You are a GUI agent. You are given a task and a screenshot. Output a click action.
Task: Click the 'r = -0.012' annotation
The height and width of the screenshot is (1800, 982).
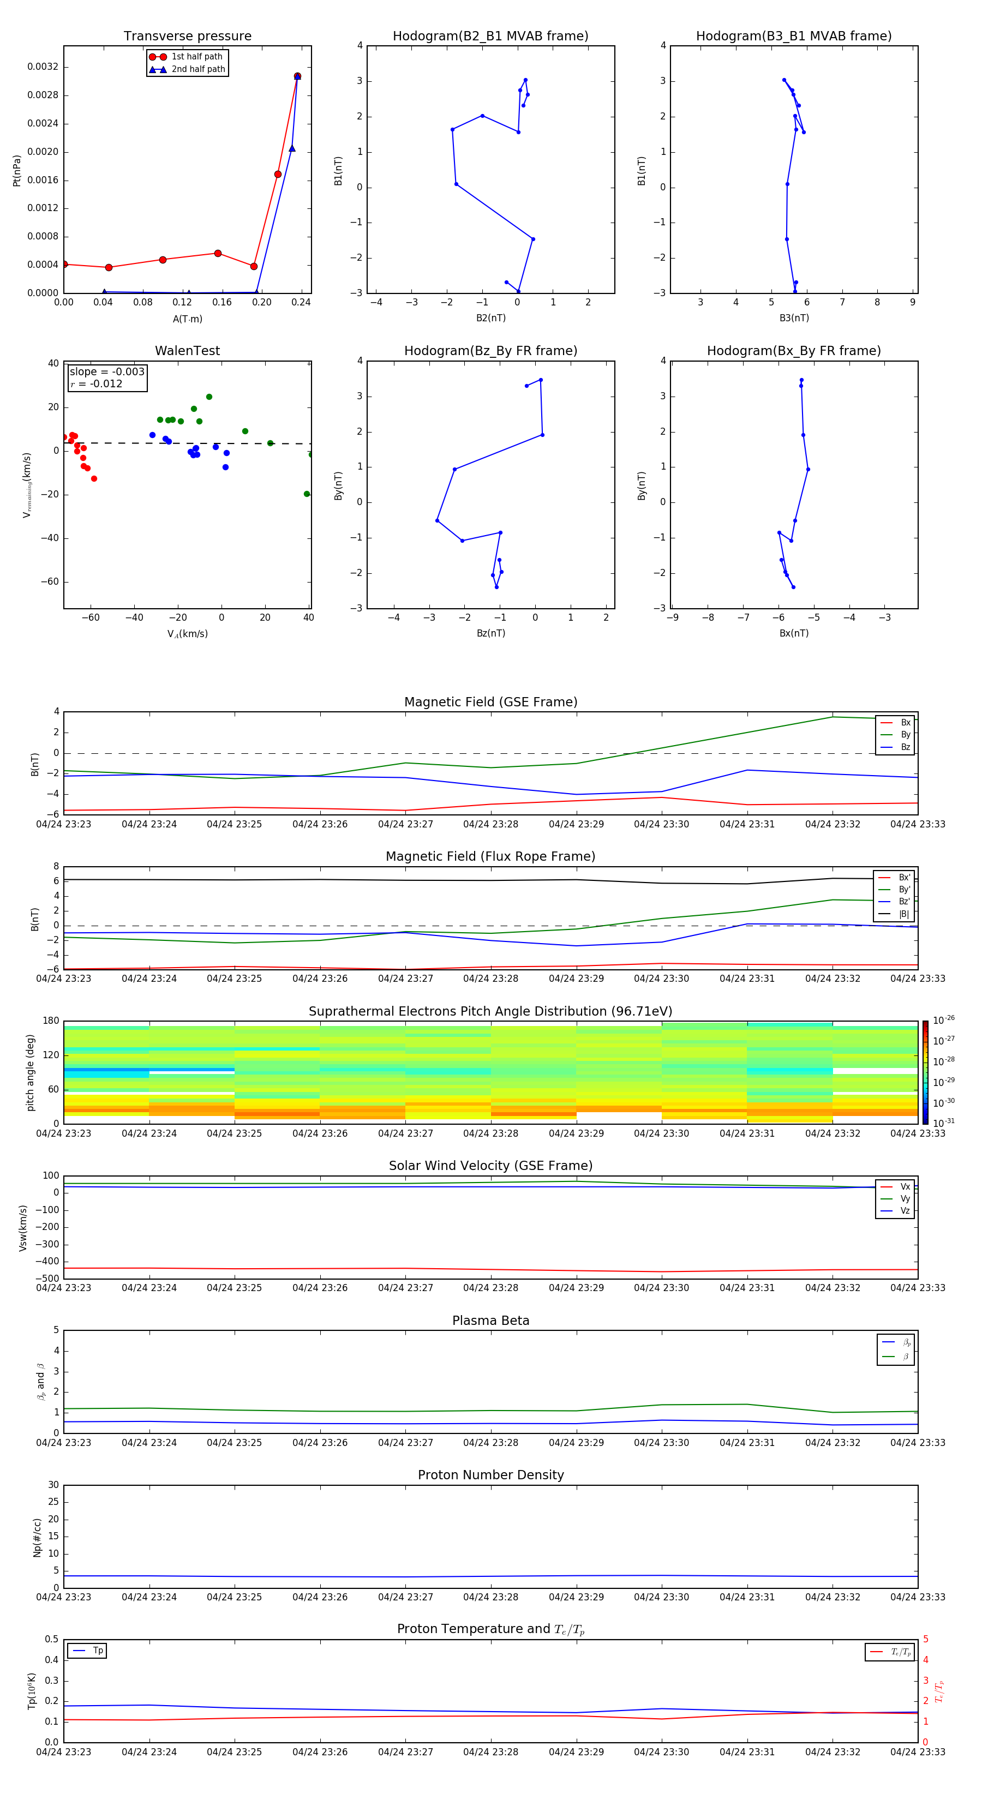[97, 383]
